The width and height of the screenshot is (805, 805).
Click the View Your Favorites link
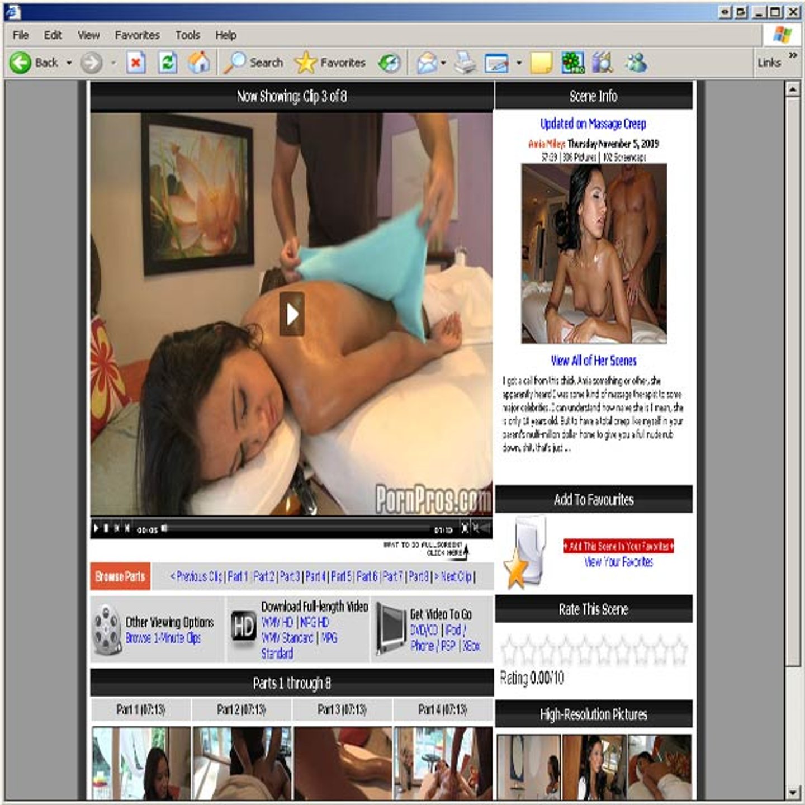coord(618,562)
